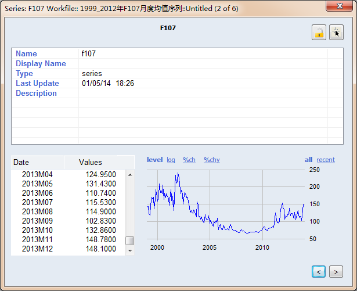Click the Date column header
This screenshot has height=291, width=357.
[x=38, y=162]
